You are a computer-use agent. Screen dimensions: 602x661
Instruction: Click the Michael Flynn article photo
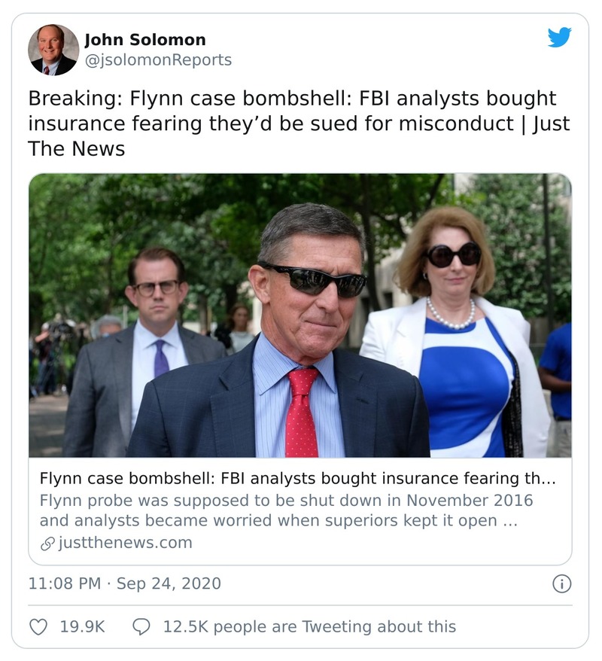point(301,320)
